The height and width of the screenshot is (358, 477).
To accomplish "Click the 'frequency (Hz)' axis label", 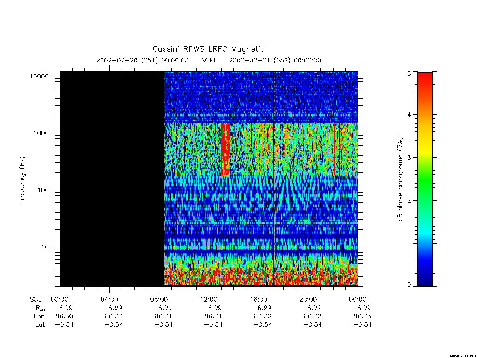I will (x=22, y=179).
